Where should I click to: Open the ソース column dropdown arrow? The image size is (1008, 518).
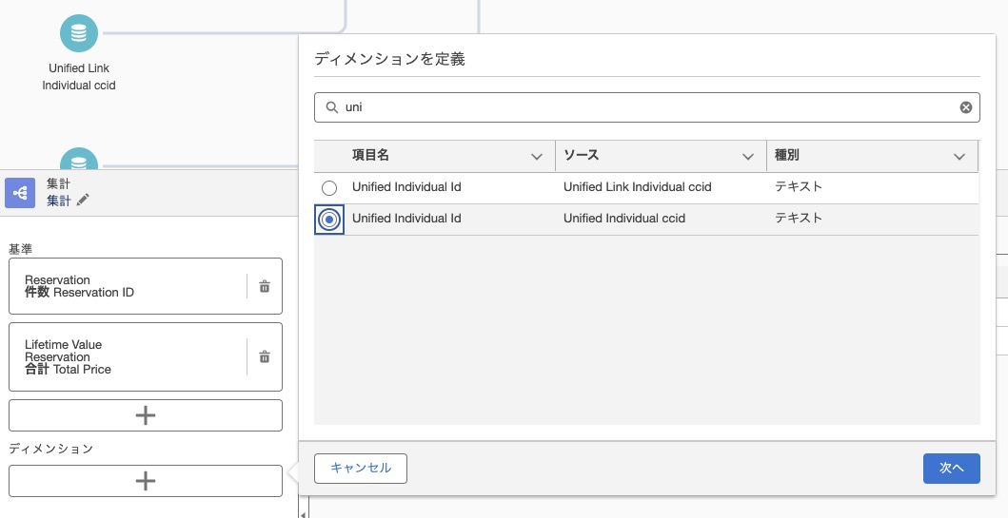click(x=747, y=156)
